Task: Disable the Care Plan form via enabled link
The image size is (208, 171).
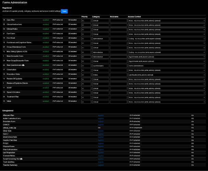Action: tap(46, 20)
